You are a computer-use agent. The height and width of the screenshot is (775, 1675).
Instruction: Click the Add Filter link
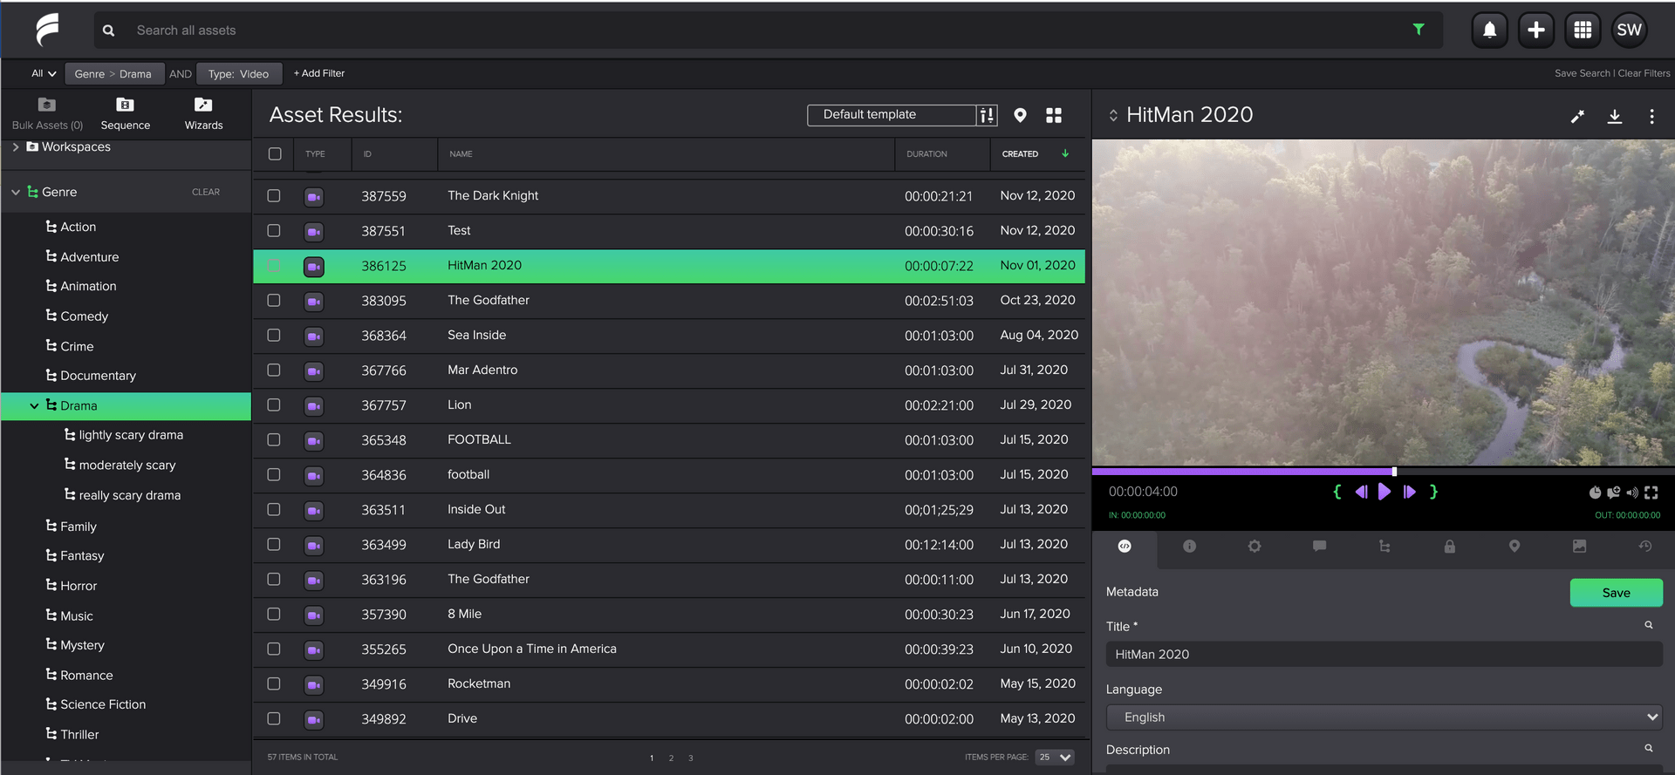319,73
